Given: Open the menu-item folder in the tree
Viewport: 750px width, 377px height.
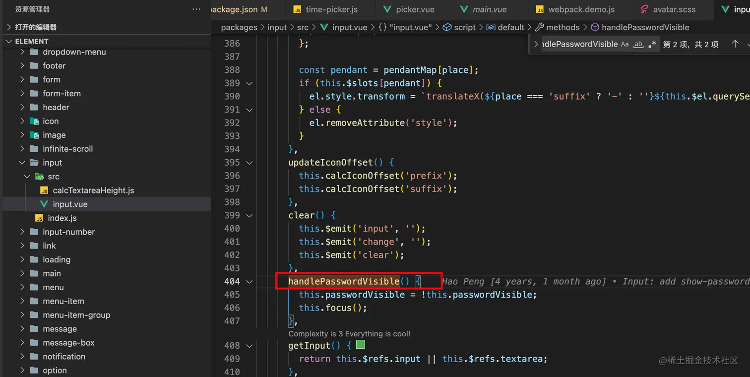Looking at the screenshot, I should [63, 301].
